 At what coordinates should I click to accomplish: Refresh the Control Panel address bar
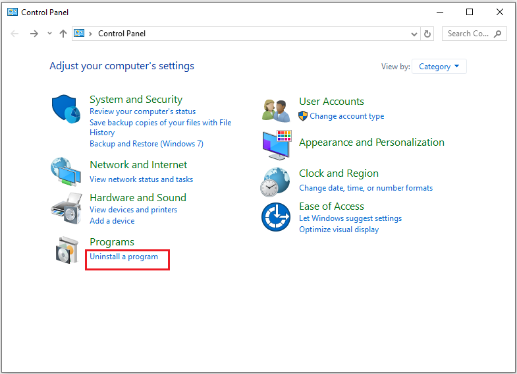428,34
